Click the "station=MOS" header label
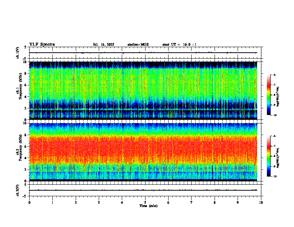This screenshot has width=294, height=227. pyautogui.click(x=138, y=45)
